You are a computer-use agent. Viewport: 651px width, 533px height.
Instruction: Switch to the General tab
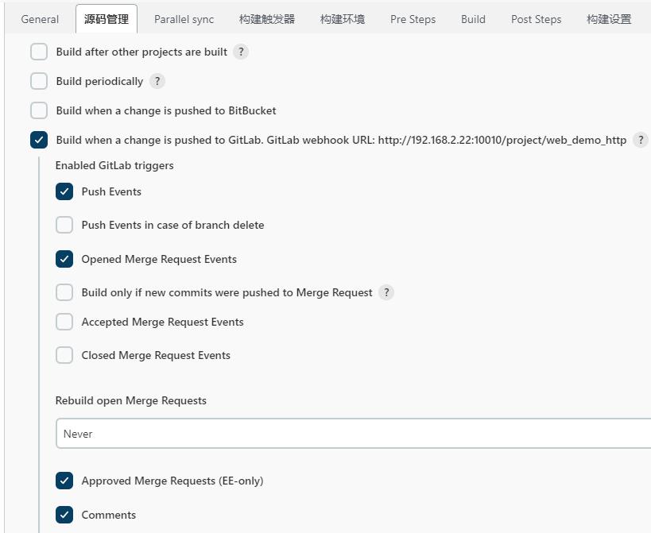point(40,19)
